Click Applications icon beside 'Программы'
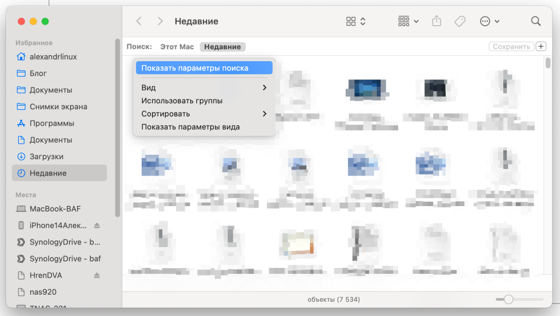Image resolution: width=560 pixels, height=316 pixels. [21, 123]
